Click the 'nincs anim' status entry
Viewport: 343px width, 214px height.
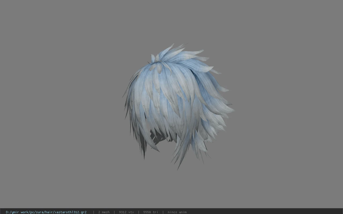point(177,212)
